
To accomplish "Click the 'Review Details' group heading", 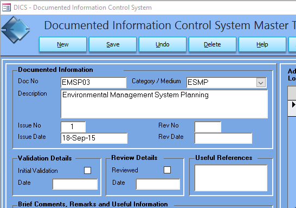I will point(134,158).
